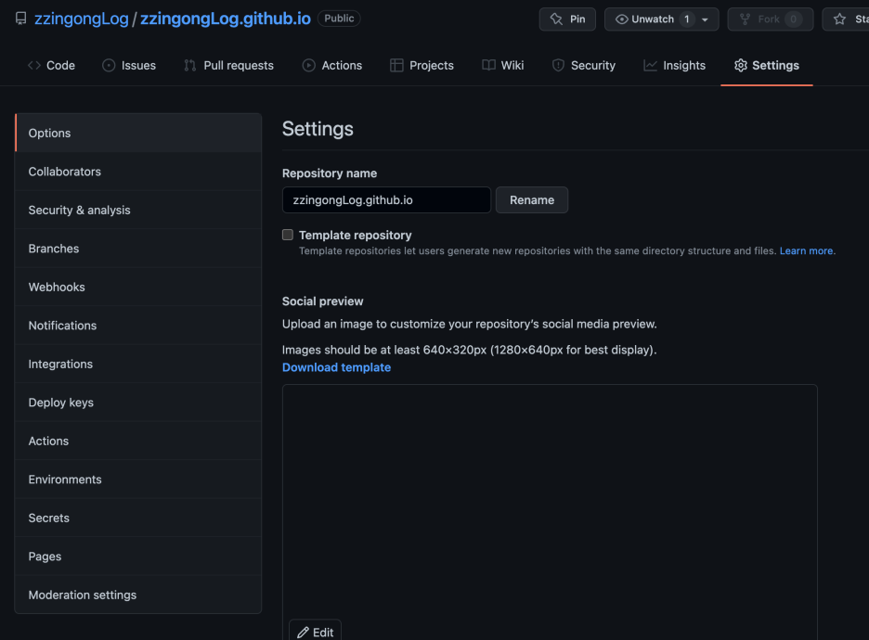Open Deploy keys settings

(x=138, y=403)
